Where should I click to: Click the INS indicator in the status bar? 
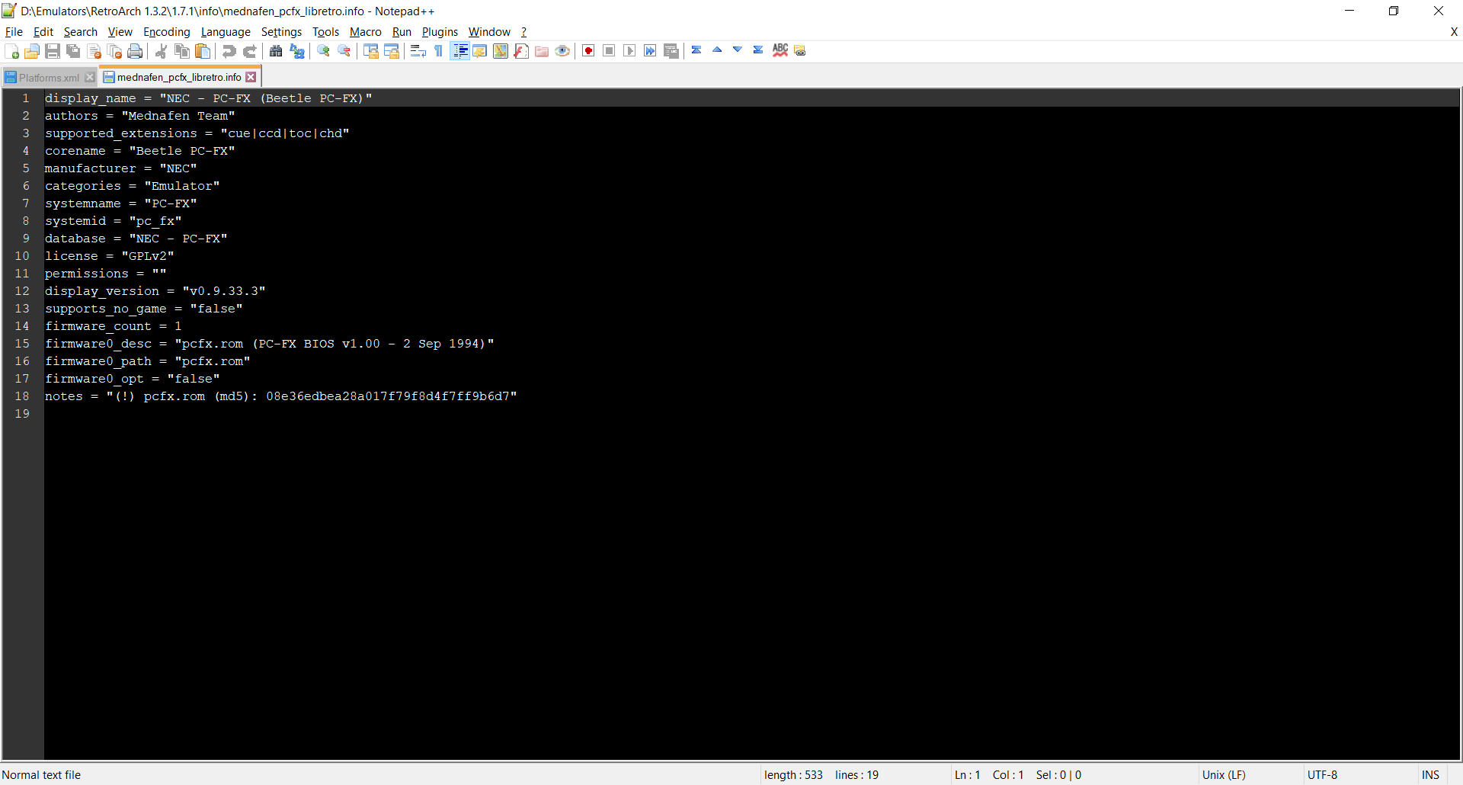[x=1430, y=775]
